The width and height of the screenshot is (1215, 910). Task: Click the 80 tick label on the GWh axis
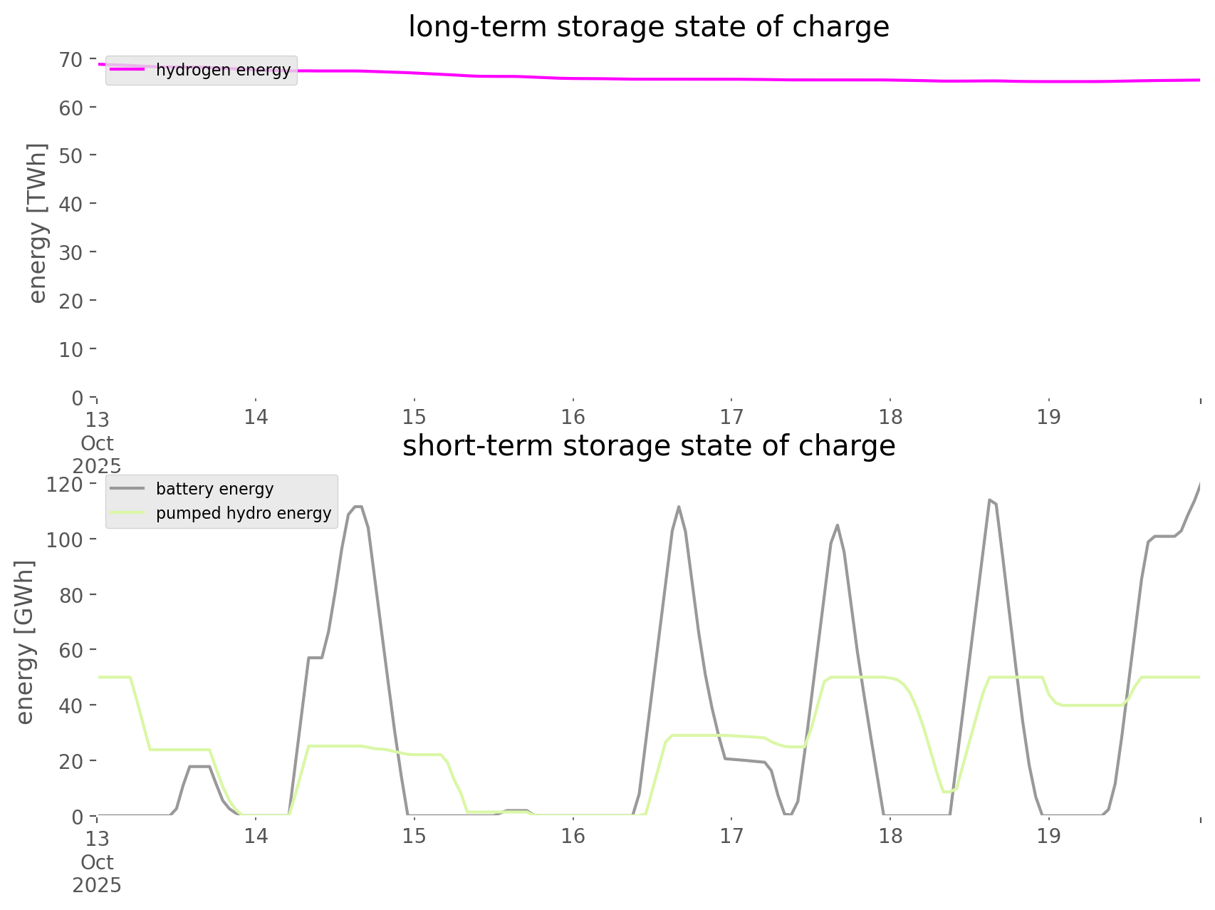click(x=71, y=595)
